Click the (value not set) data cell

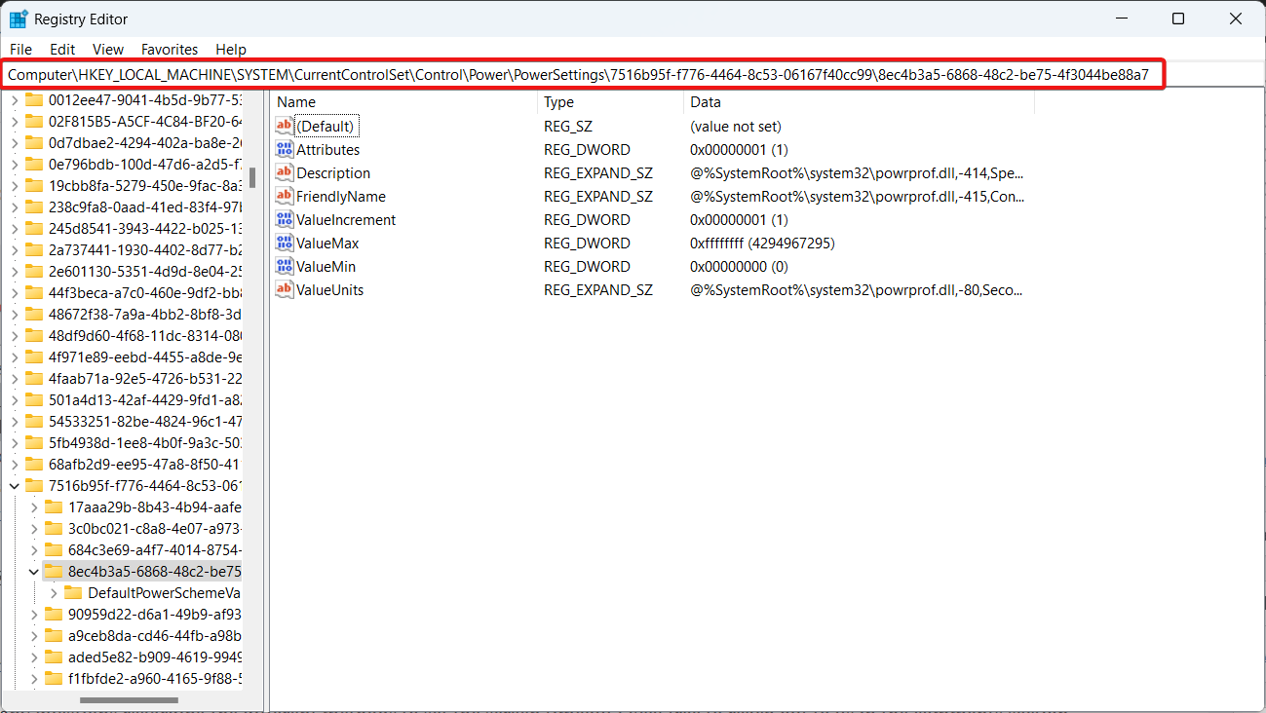coord(736,126)
